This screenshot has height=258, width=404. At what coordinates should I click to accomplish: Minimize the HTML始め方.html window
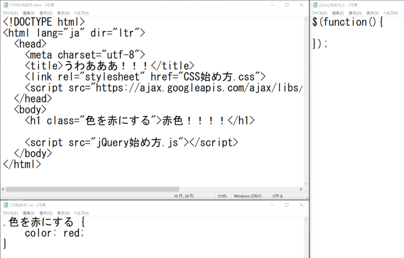click(272, 5)
